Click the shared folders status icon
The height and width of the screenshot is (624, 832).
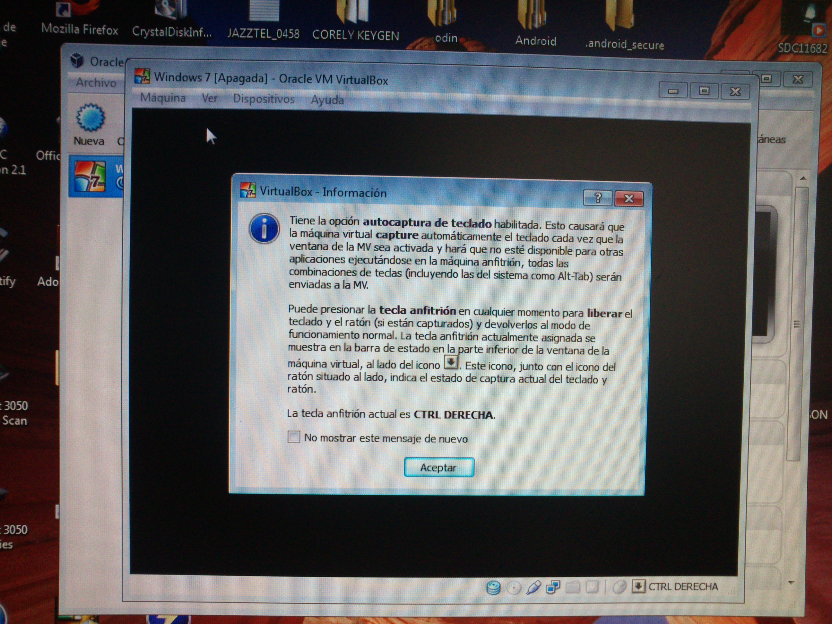(572, 587)
